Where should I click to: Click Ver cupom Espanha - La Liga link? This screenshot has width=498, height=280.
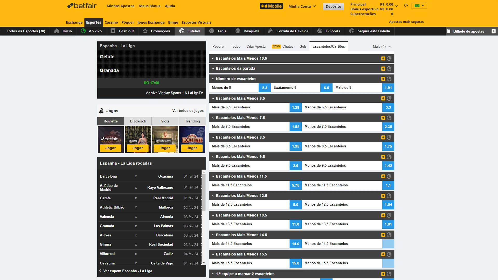pos(128,271)
